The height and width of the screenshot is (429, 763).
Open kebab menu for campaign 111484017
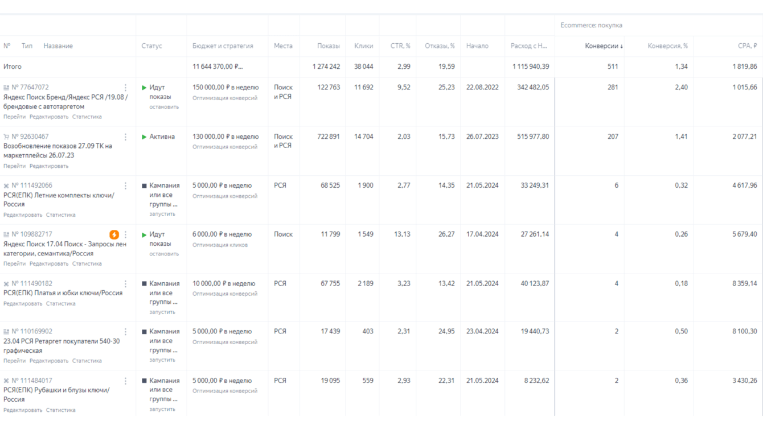click(126, 381)
